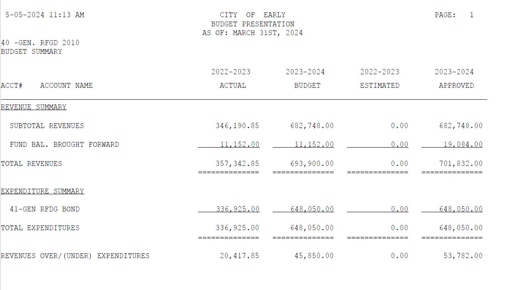This screenshot has width=518, height=290.
Task: Click the APPROVED column header
Action: [456, 85]
